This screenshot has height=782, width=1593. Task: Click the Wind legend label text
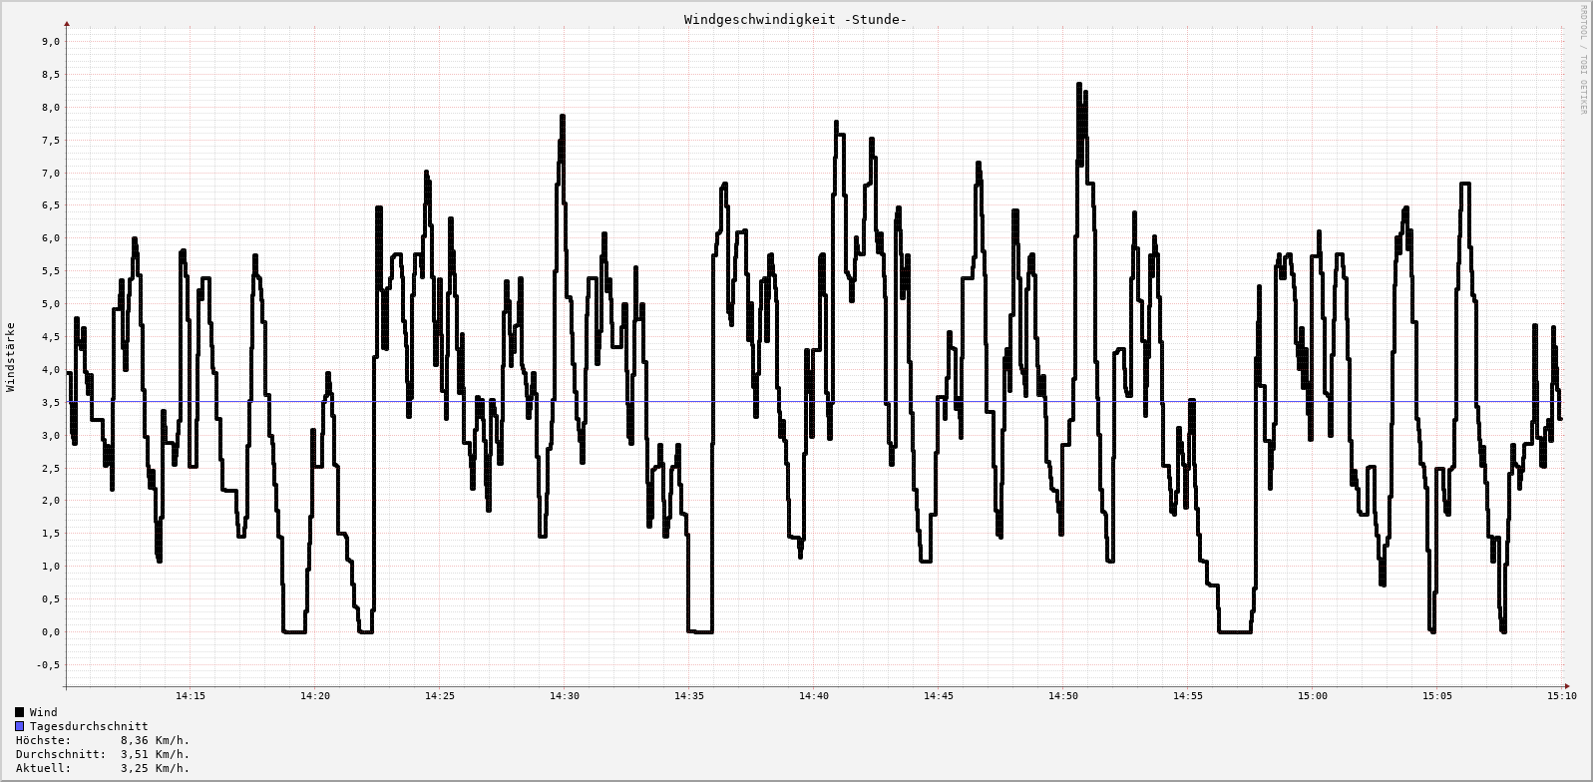[x=44, y=712]
